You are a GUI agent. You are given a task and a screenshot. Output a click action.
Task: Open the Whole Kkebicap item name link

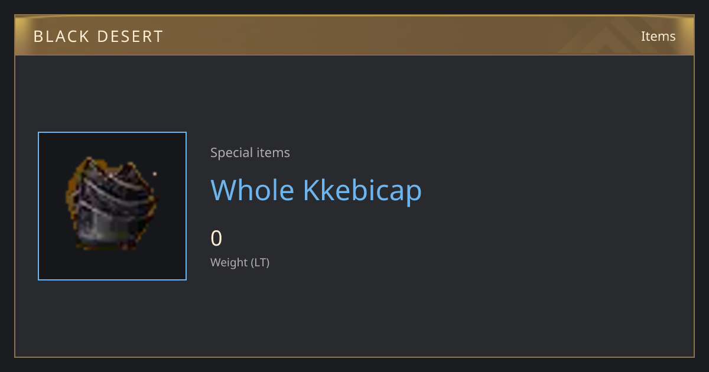click(316, 190)
